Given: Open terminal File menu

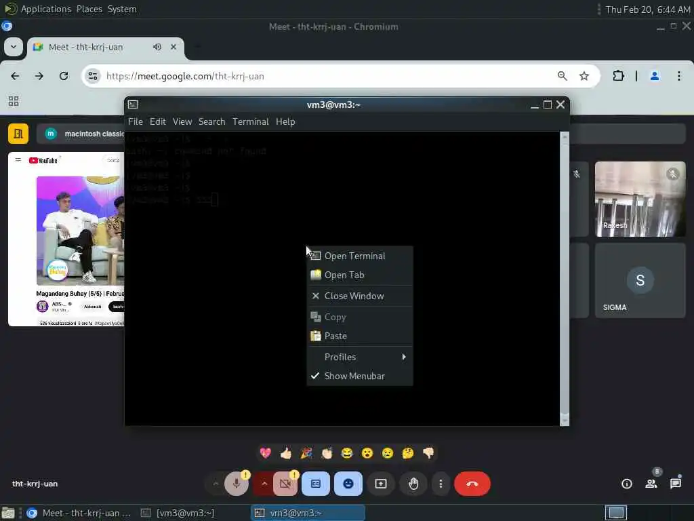Looking at the screenshot, I should (136, 121).
